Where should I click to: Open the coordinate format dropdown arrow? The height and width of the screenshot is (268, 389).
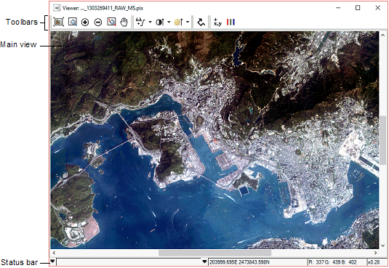coord(204,261)
